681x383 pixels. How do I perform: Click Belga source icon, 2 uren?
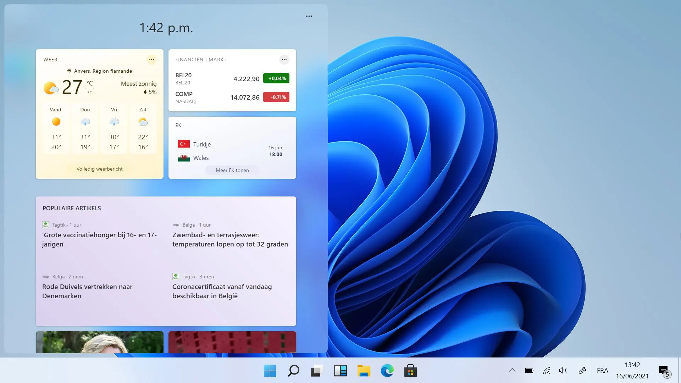(x=45, y=277)
